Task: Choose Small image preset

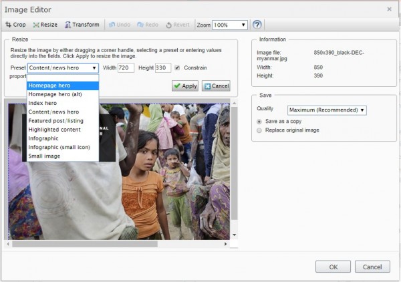Action: [x=63, y=156]
